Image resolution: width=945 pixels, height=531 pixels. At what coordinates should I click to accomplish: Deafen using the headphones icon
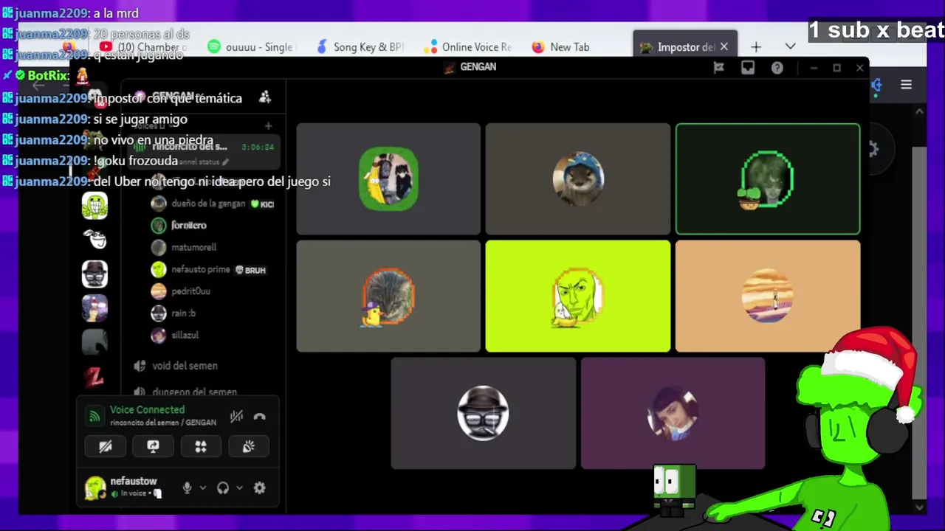pyautogui.click(x=223, y=487)
